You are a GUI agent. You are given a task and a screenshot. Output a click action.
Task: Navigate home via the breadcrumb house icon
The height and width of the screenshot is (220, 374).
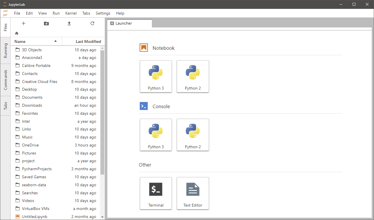click(x=17, y=33)
